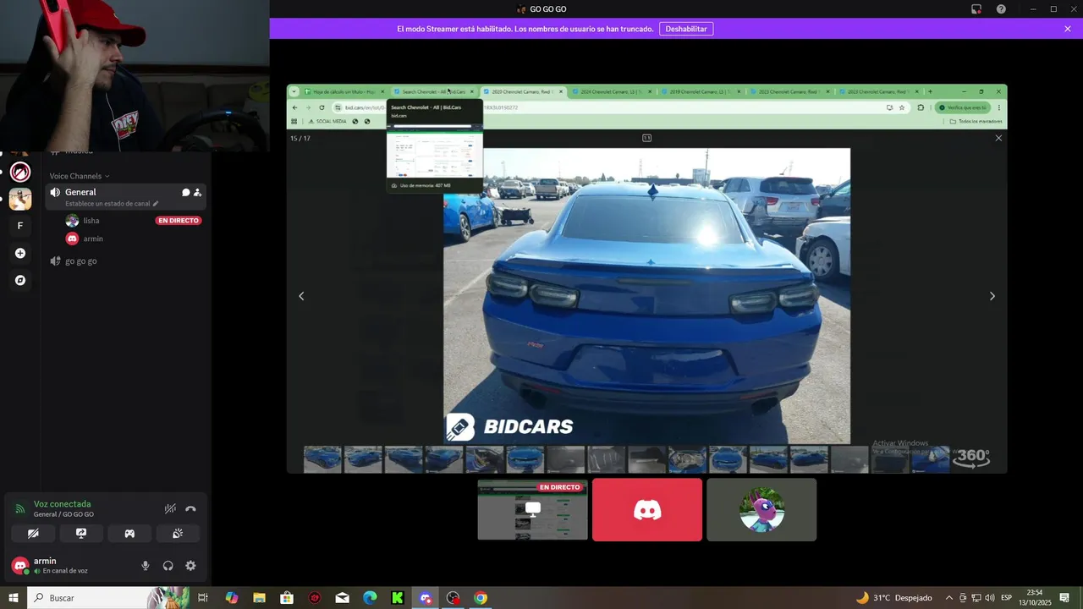Open the F server icon

pyautogui.click(x=20, y=226)
